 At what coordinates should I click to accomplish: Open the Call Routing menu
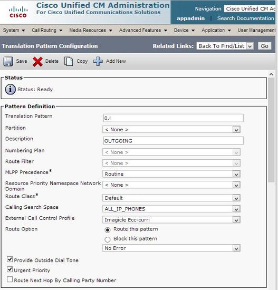[47, 30]
